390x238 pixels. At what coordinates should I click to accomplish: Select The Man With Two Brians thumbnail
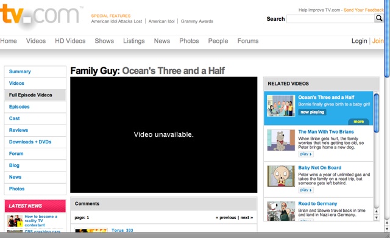click(281, 140)
